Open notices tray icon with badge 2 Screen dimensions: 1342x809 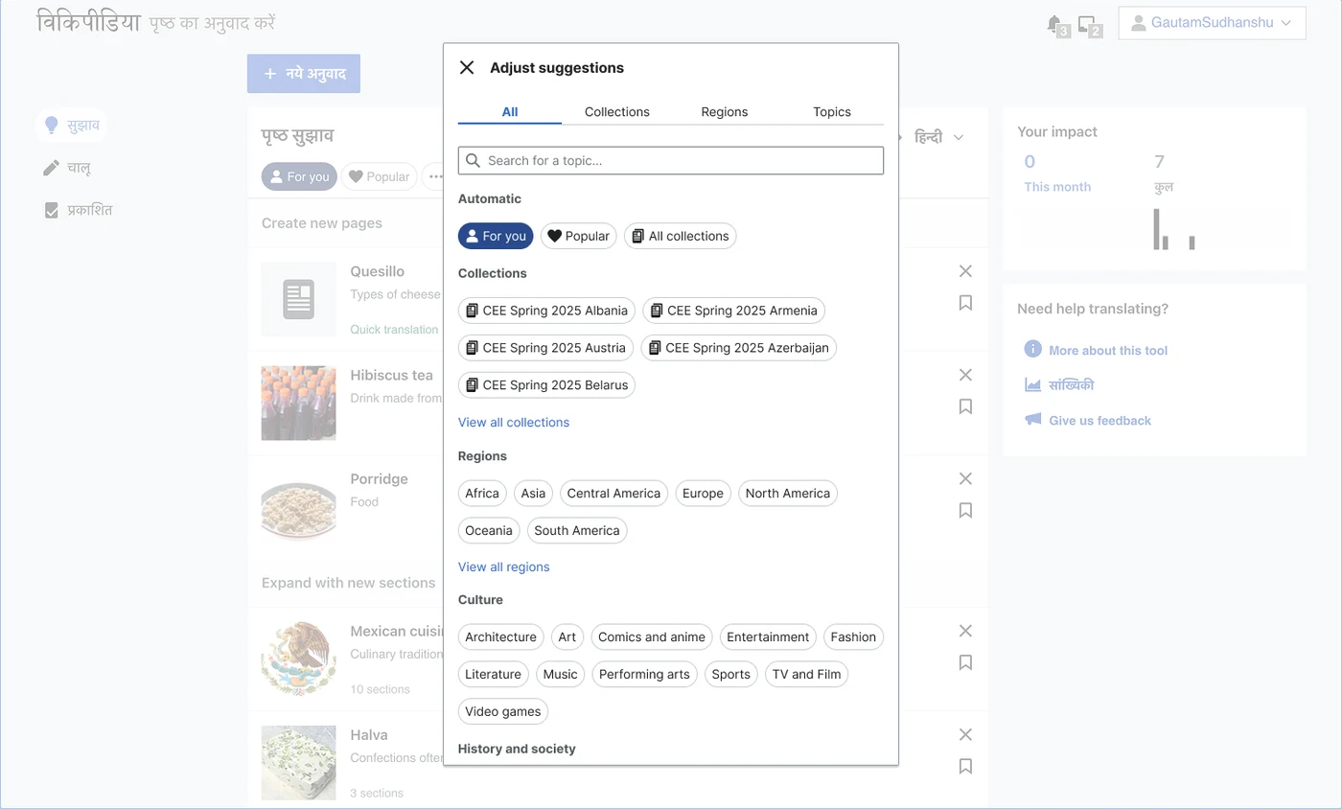[x=1090, y=25]
